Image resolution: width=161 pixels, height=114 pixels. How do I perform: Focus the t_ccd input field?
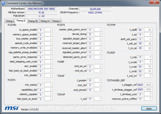tap(98, 98)
